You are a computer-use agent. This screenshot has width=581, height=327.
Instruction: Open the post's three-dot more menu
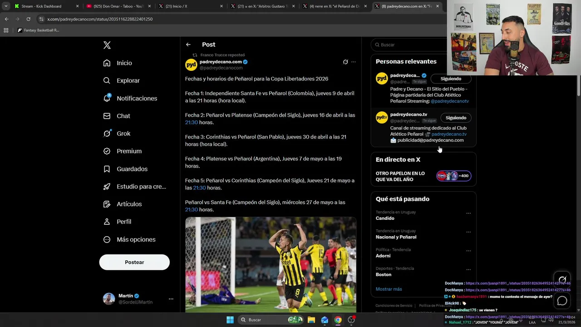pyautogui.click(x=354, y=62)
